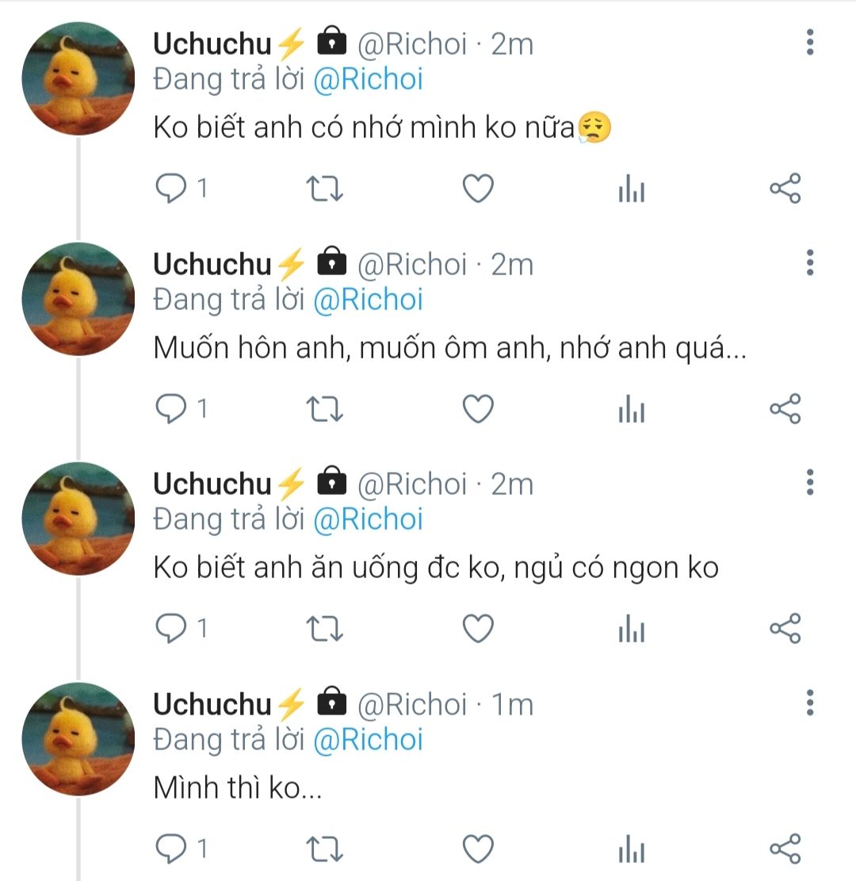Viewport: 856px width, 881px height.
Task: Like the "Ko biết anh ăn uống" tweet
Action: (478, 629)
